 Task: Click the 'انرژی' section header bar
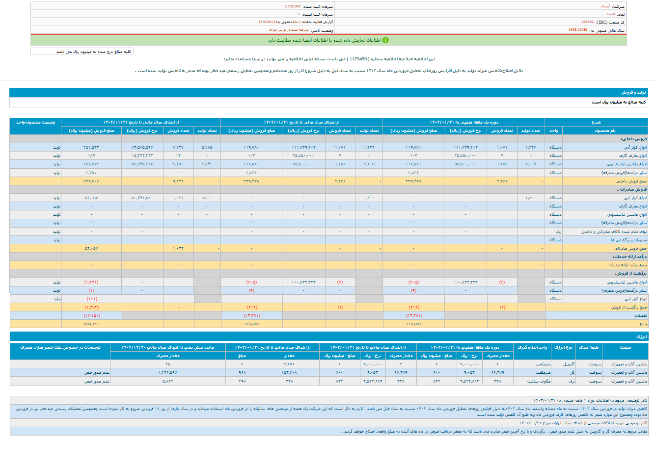[641, 336]
